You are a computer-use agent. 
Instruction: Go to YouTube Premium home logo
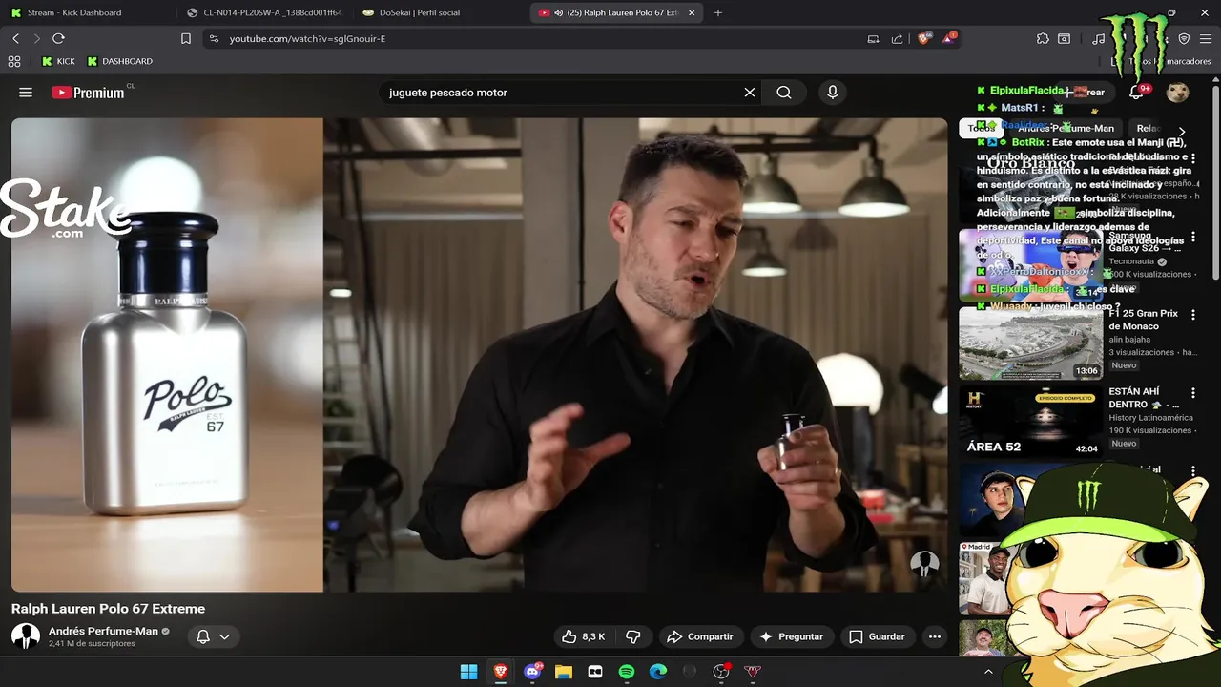[88, 93]
